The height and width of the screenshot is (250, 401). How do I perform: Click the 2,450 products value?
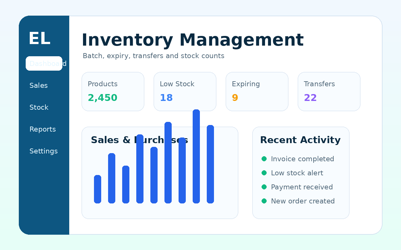pos(102,98)
